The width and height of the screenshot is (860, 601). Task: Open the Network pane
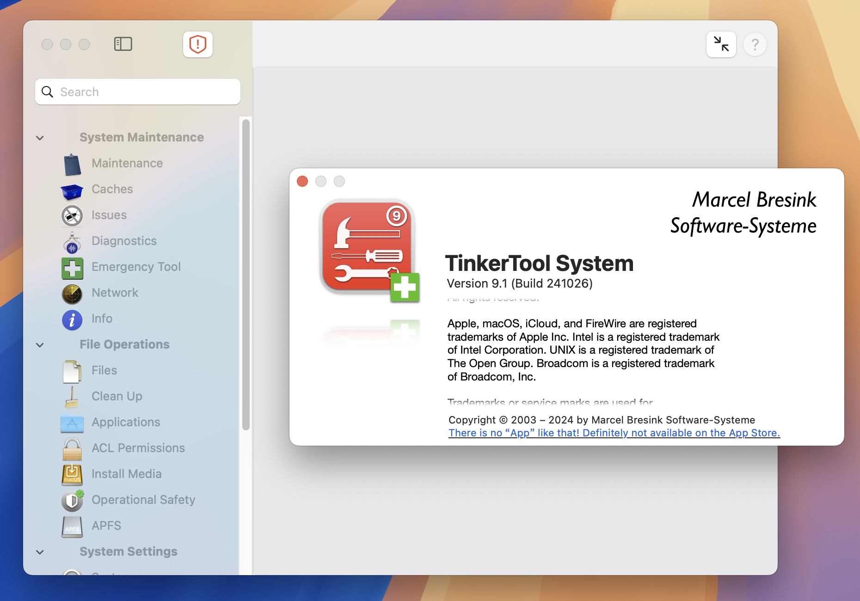(x=115, y=293)
